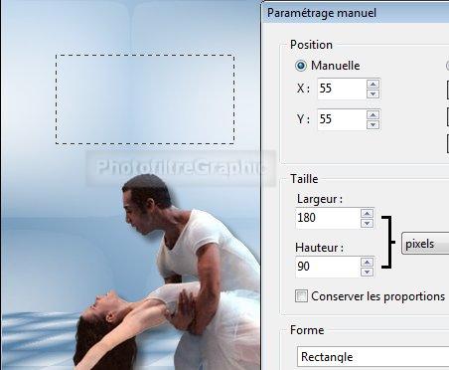
Task: Open the Forme Rectangle dropdown
Action: (373, 357)
